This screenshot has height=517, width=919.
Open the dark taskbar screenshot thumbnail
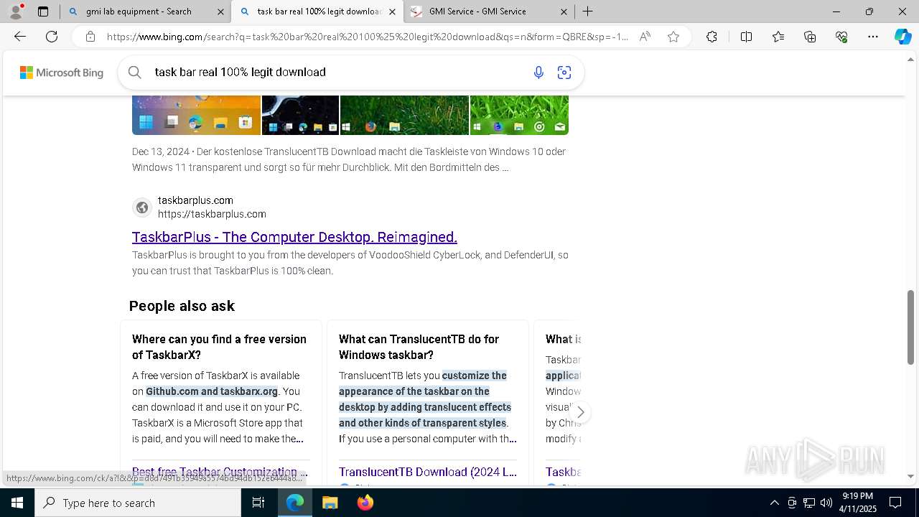point(300,115)
